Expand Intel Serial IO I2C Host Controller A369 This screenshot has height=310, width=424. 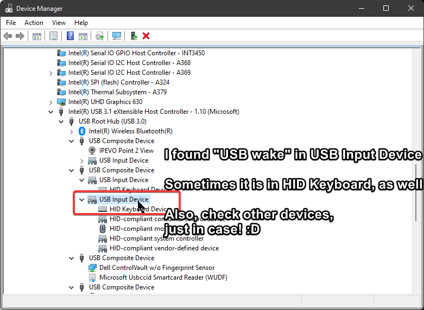pos(50,73)
